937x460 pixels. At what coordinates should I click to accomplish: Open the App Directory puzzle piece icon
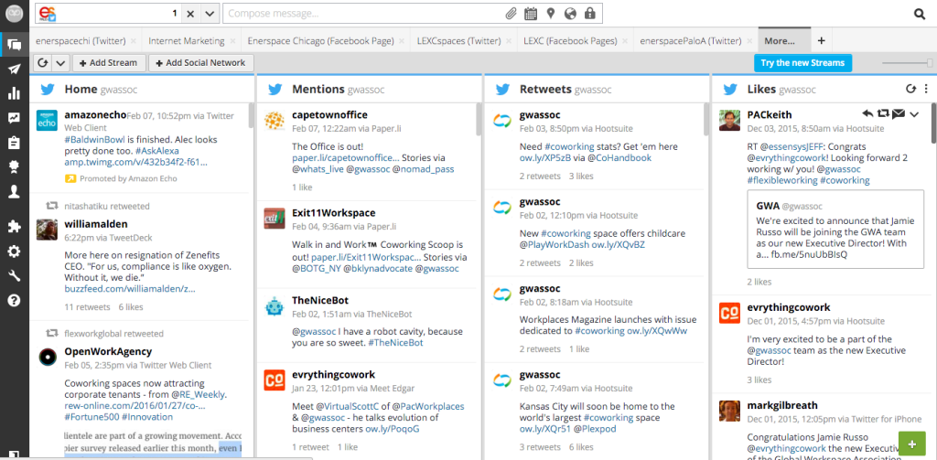click(15, 227)
